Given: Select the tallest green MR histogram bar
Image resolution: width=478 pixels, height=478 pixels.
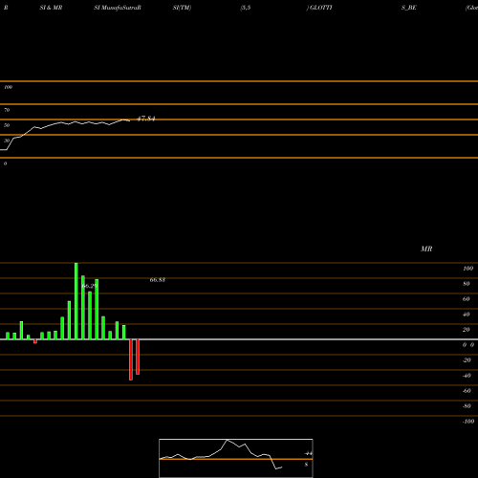Looking at the screenshot, I should click(x=76, y=301).
